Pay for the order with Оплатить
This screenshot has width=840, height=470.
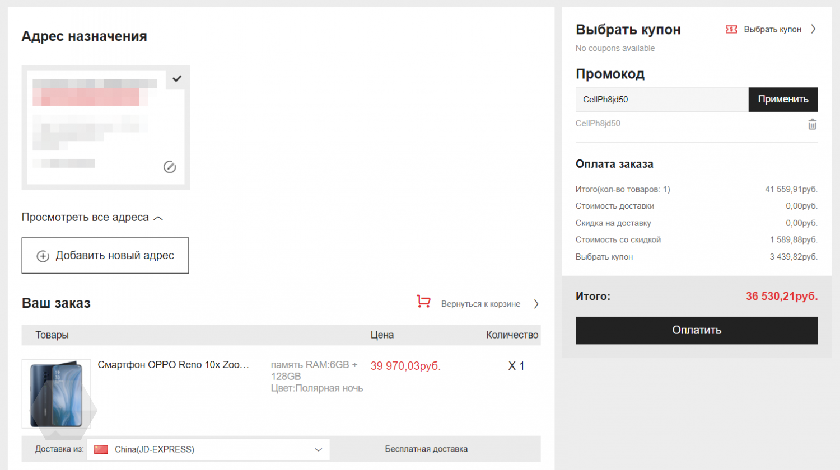697,330
